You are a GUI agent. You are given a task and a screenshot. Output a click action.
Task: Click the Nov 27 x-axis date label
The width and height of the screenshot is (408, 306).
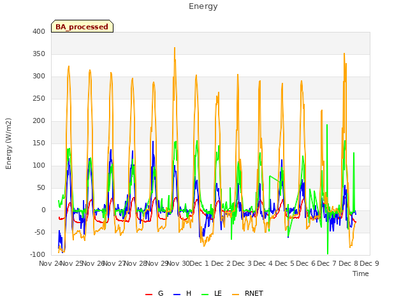(114, 263)
